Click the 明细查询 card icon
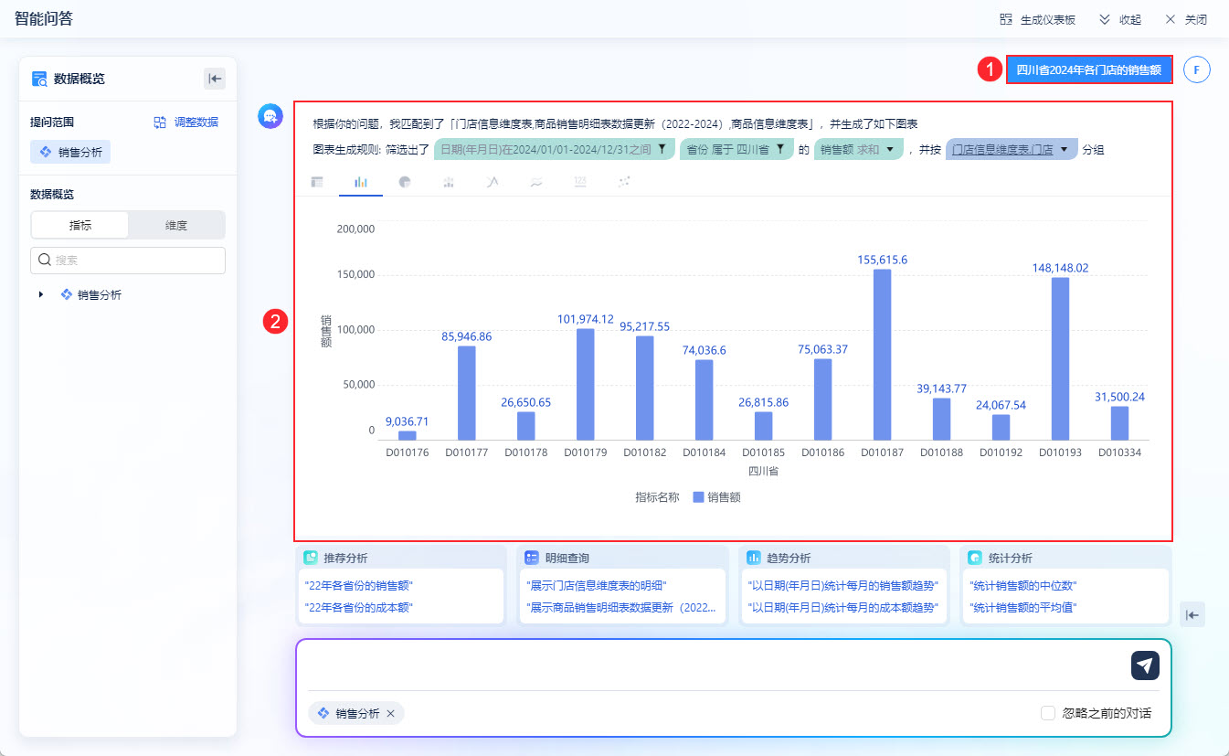1229x756 pixels. tap(532, 558)
